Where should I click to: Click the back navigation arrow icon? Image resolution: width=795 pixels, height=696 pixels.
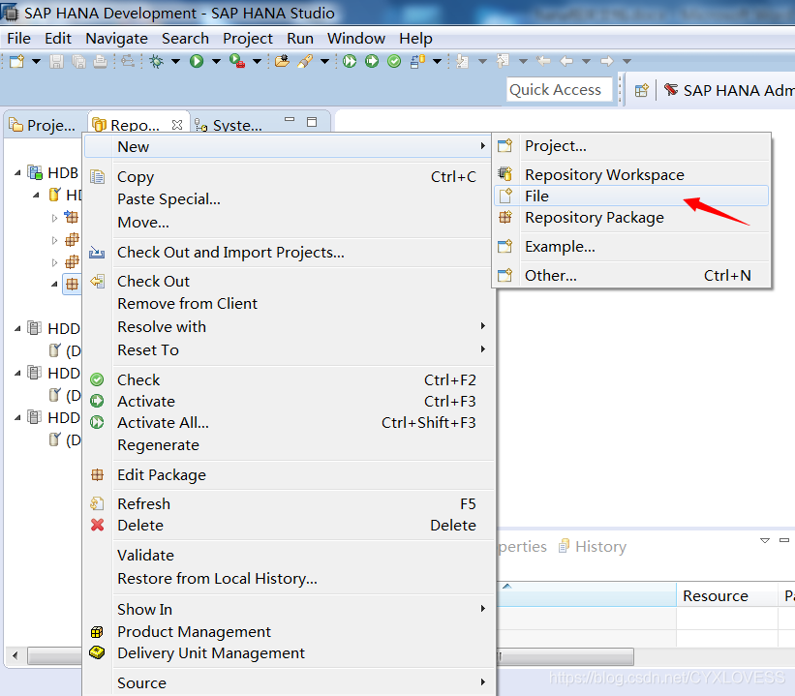click(566, 61)
